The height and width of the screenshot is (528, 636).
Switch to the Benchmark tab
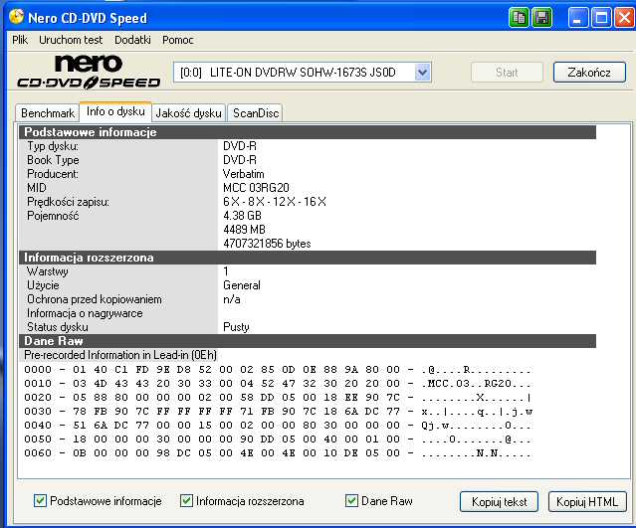point(48,113)
